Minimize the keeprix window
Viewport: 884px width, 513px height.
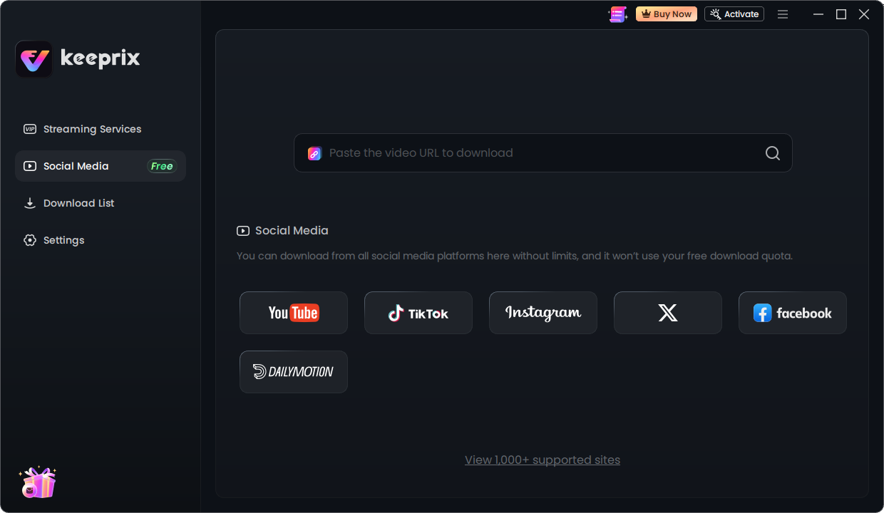pos(818,14)
